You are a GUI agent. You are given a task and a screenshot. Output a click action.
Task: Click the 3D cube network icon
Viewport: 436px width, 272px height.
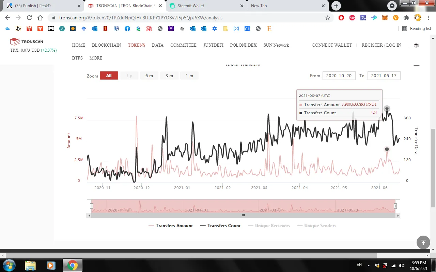416,45
